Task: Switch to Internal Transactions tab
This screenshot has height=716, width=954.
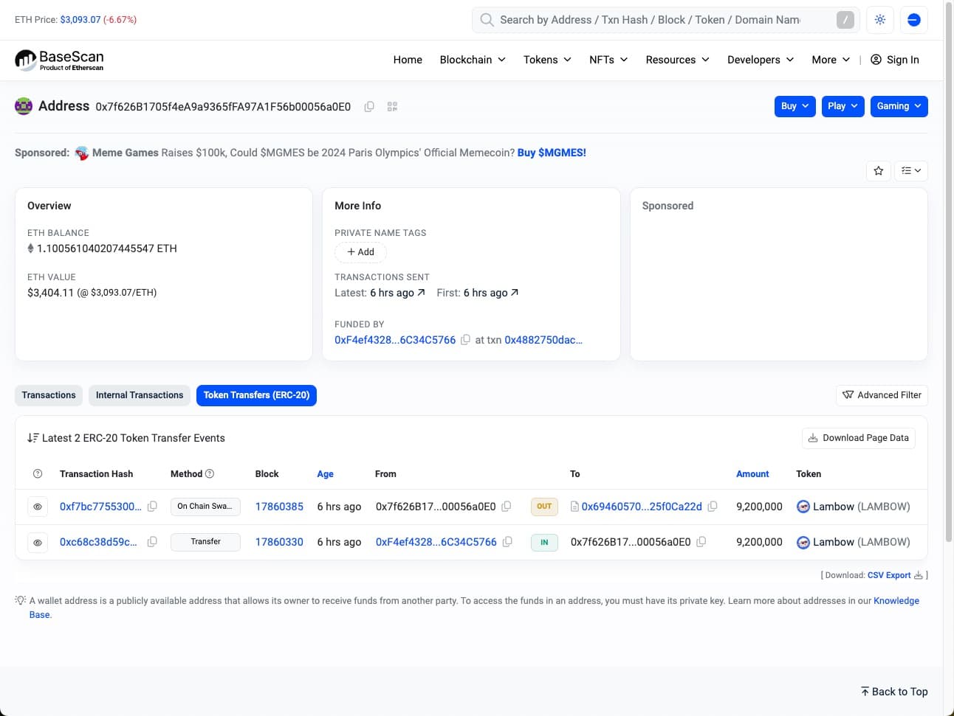Action: (x=140, y=395)
